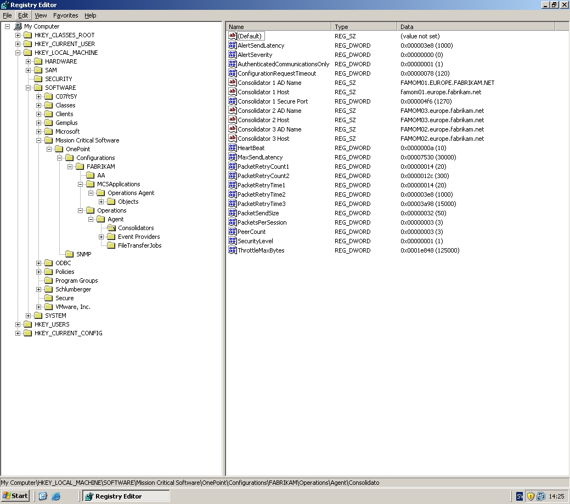Click Registry Editor taskbar button
Viewport: 570px width, 504px height.
(126, 496)
